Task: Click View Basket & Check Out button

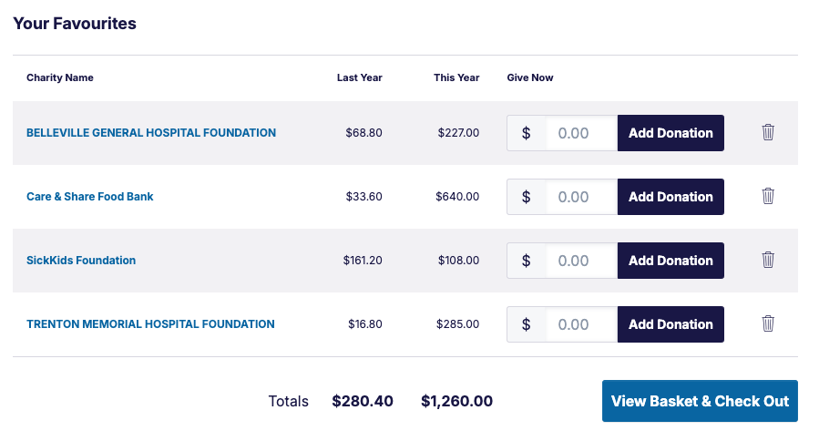Action: point(700,401)
